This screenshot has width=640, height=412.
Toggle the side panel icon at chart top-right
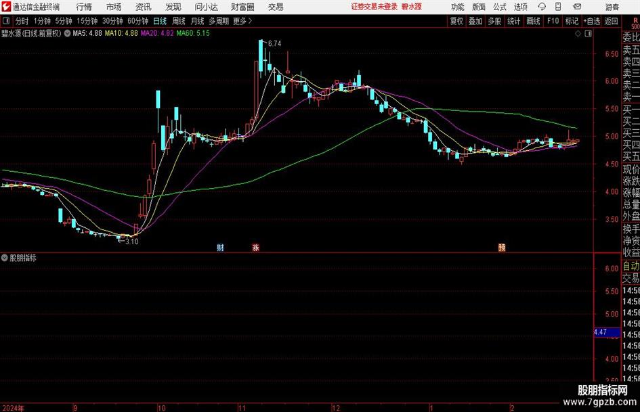(x=588, y=34)
